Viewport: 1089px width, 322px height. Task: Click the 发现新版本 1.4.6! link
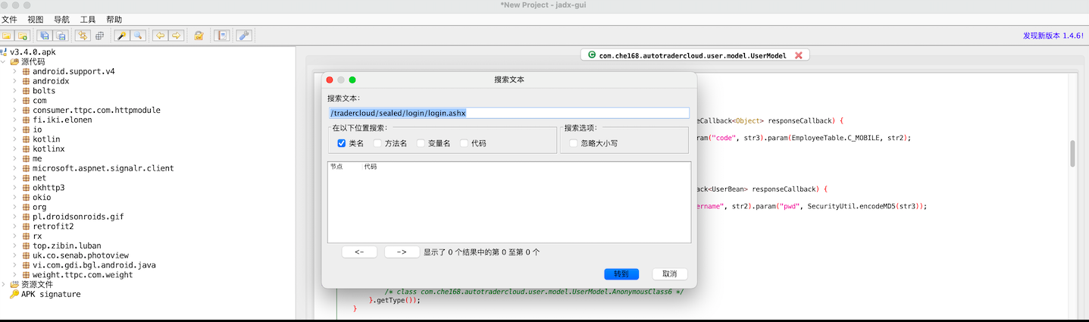point(1053,36)
